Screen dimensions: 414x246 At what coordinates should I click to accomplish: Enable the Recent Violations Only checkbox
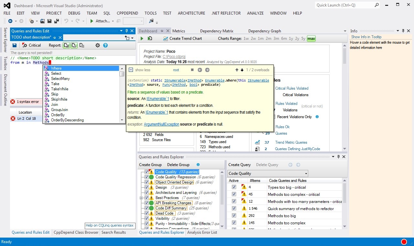coord(274,117)
